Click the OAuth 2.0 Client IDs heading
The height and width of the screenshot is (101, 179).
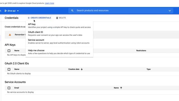17,63
